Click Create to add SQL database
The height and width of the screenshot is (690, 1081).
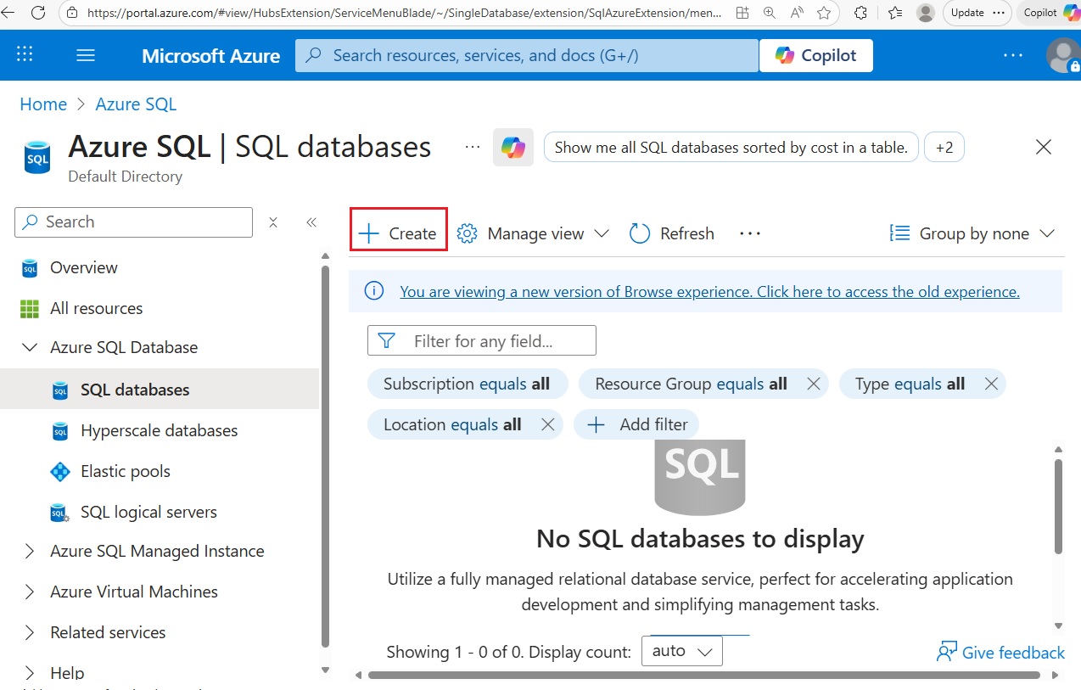pos(398,233)
